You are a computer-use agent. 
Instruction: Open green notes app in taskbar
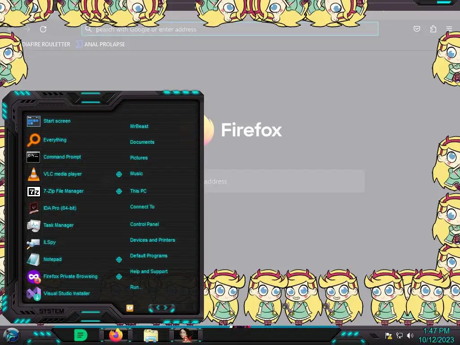coord(81,335)
